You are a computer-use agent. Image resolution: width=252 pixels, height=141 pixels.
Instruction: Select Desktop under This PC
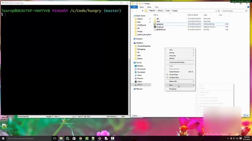pos(140,66)
